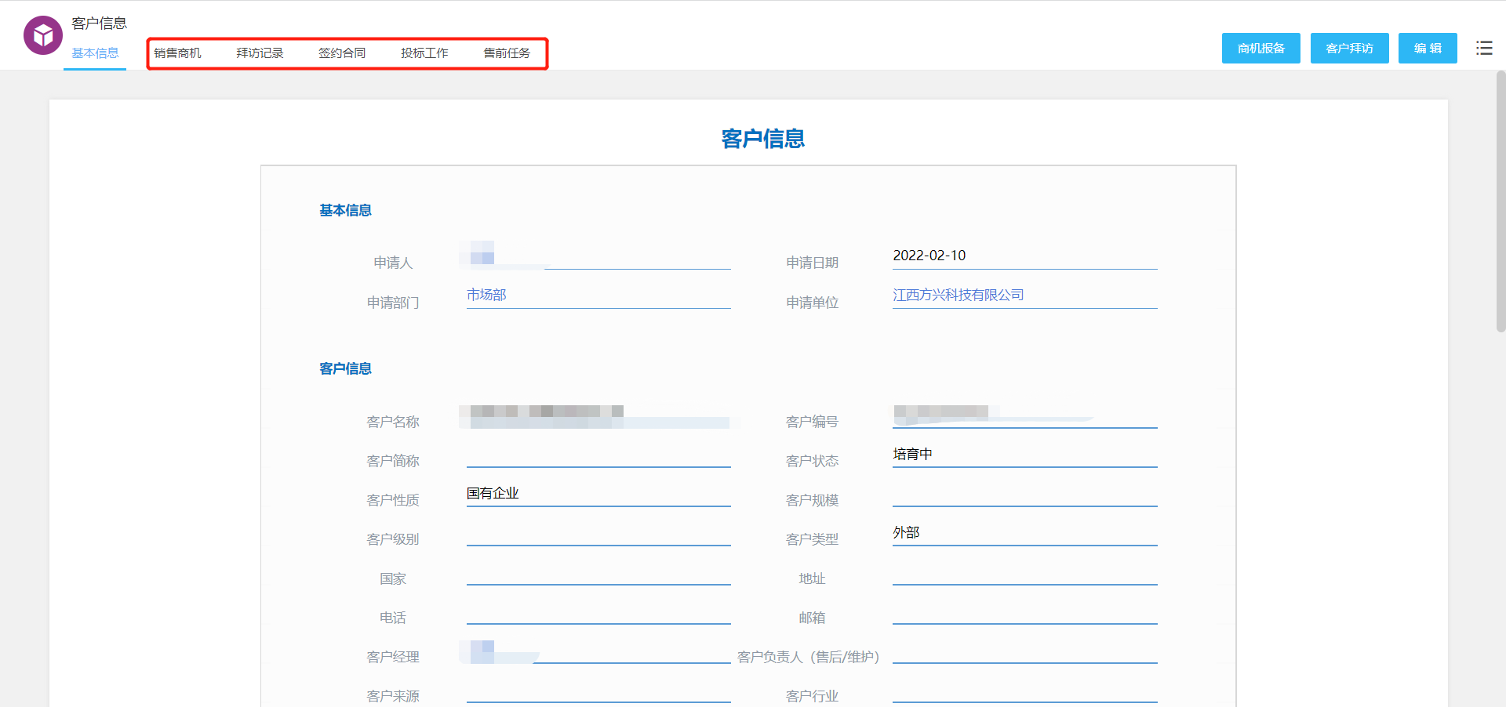Open 江西方兴科技有限公司 link
This screenshot has height=707, width=1506.
pos(959,295)
